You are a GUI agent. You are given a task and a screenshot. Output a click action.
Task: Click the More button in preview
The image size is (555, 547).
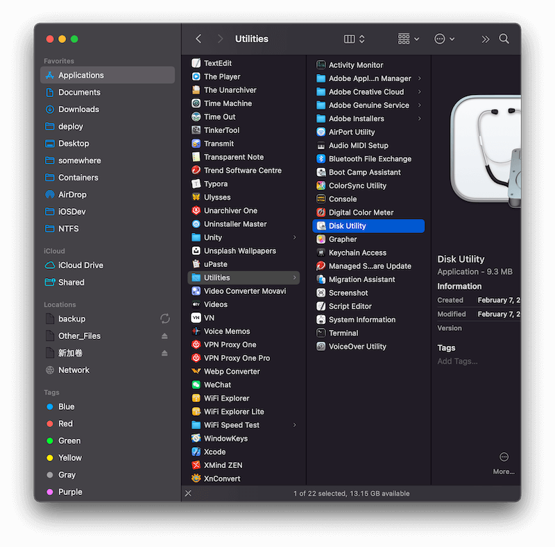click(504, 463)
